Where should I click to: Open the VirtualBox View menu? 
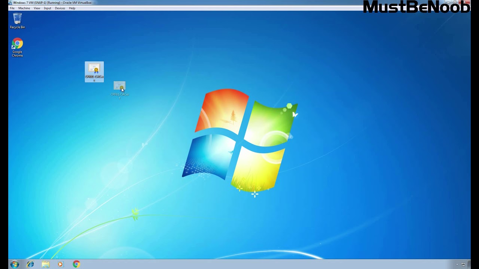point(37,8)
